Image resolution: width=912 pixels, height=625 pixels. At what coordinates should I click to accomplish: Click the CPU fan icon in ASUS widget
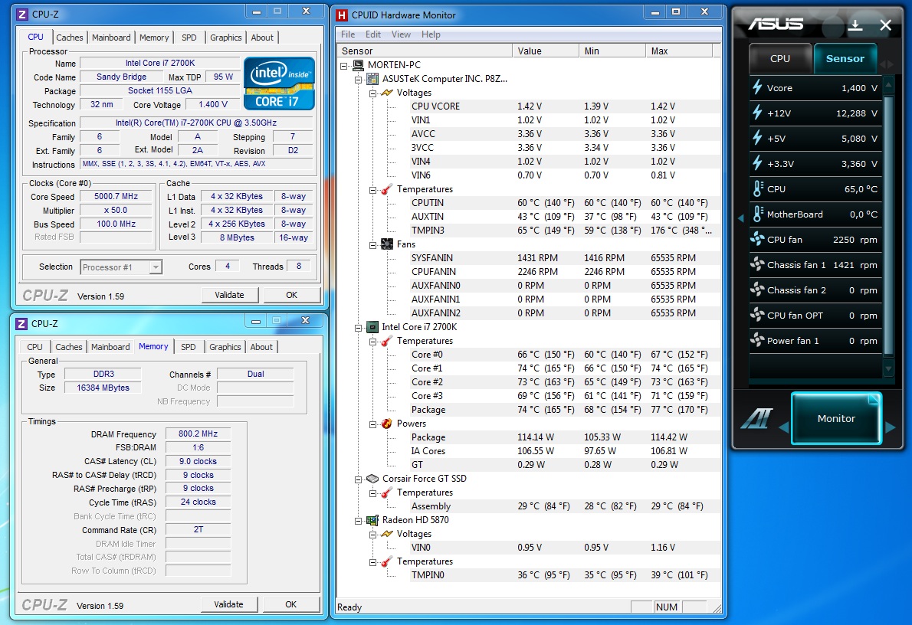pyautogui.click(x=757, y=239)
